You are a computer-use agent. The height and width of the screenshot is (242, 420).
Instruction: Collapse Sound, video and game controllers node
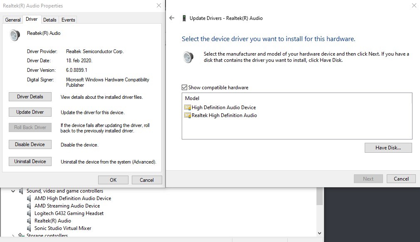[x=13, y=191]
